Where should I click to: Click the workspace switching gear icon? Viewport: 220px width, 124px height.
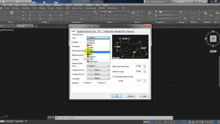click(202, 122)
